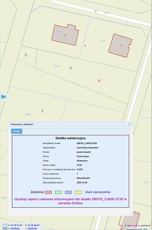Viewport: 152px width, 230px height.
Task: Select the Obręb value Stradomno
Action: tap(82, 161)
